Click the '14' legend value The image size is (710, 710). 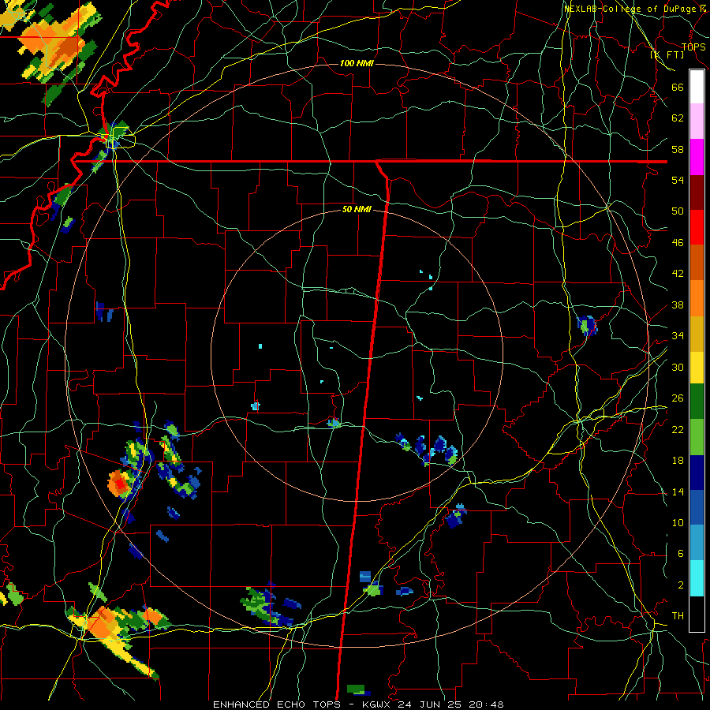pyautogui.click(x=678, y=491)
